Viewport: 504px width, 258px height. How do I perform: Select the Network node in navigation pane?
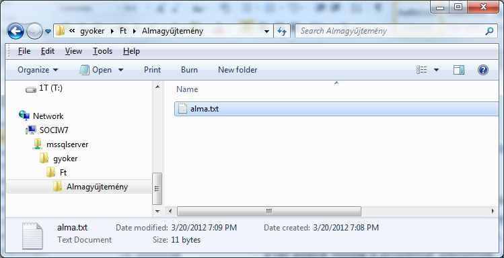tap(41, 116)
